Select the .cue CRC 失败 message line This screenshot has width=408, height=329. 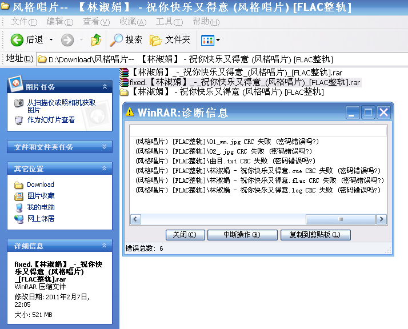tap(258, 171)
